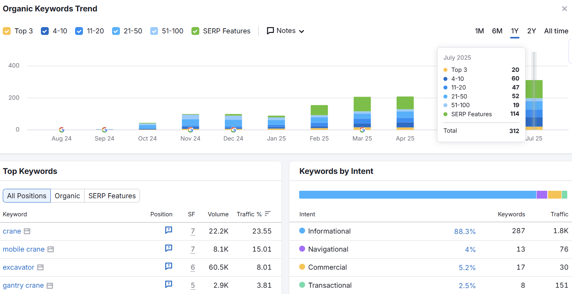The width and height of the screenshot is (572, 294).
Task: Click the 5.2% Commercial intent link
Action: point(467,268)
